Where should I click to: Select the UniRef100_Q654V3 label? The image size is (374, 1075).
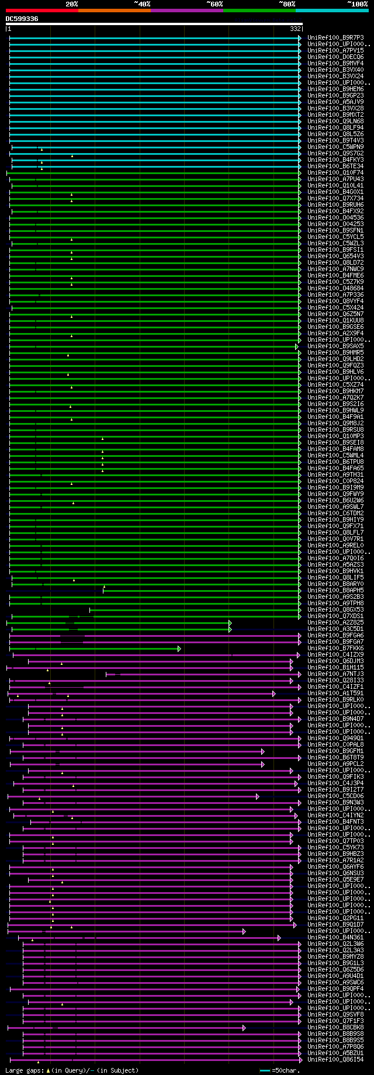(x=336, y=256)
